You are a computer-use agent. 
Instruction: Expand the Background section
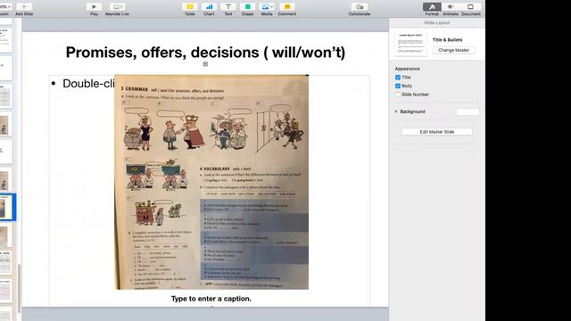coord(396,111)
